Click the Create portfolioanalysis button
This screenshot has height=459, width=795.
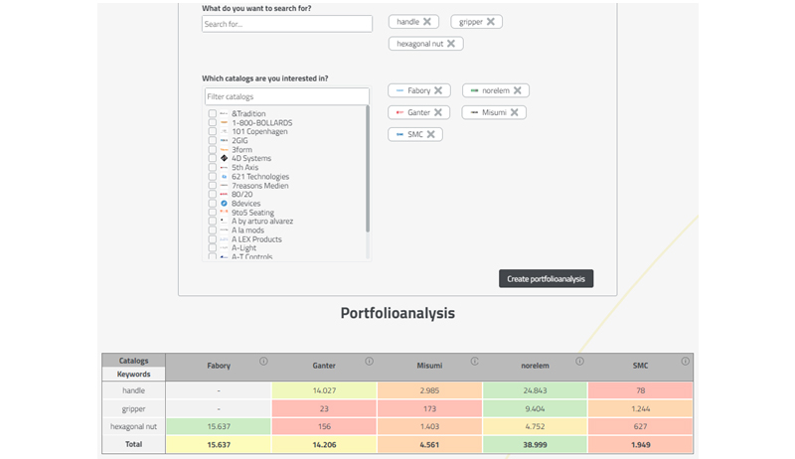pos(546,278)
